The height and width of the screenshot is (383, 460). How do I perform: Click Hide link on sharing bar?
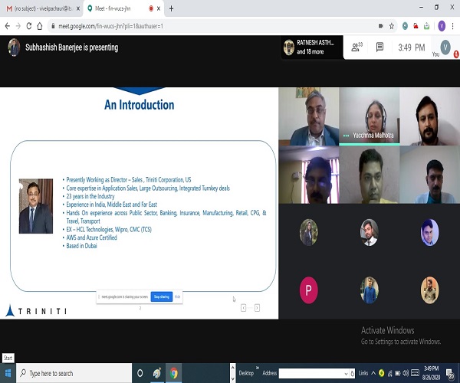178,296
